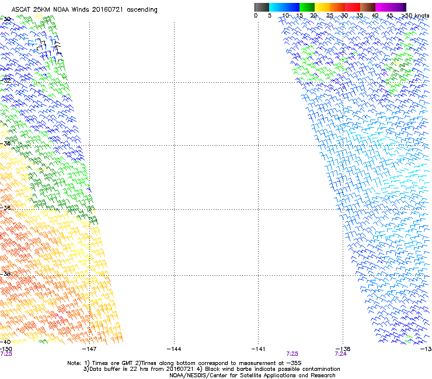
Task: Click the '7:25' time label below -150
Action: pos(6,354)
